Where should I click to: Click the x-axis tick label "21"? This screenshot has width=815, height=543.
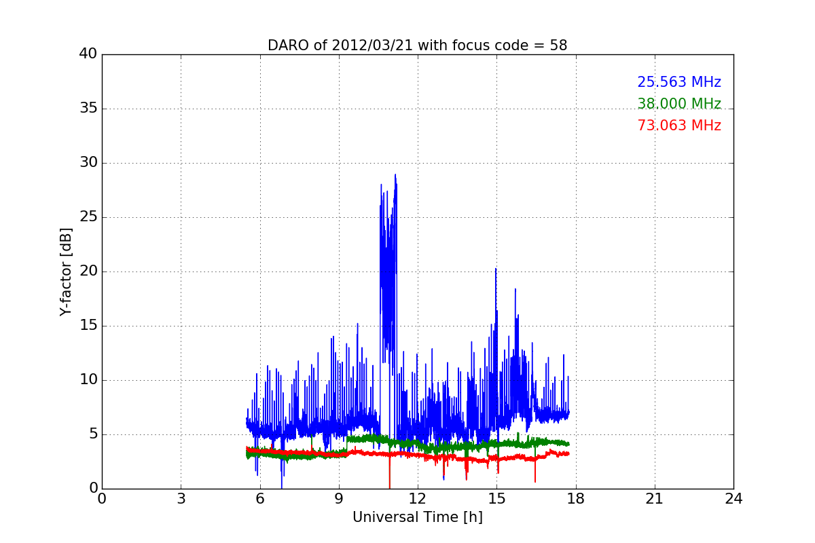coord(655,498)
